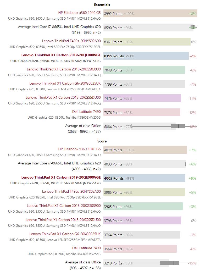Open Dell Latitude 7490 link in Score section
This screenshot has height=271, width=200.
point(86,248)
